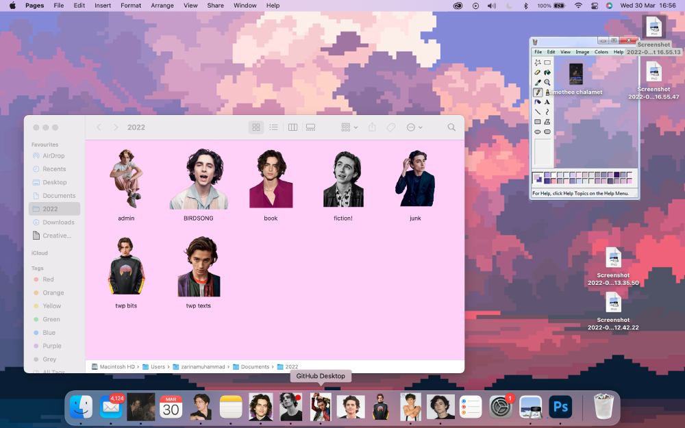Switch Finder to list view
The height and width of the screenshot is (428, 685).
pyautogui.click(x=273, y=127)
